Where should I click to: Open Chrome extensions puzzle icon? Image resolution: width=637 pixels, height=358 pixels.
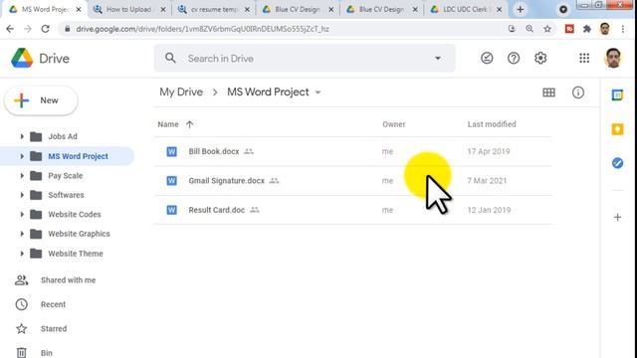(x=587, y=29)
